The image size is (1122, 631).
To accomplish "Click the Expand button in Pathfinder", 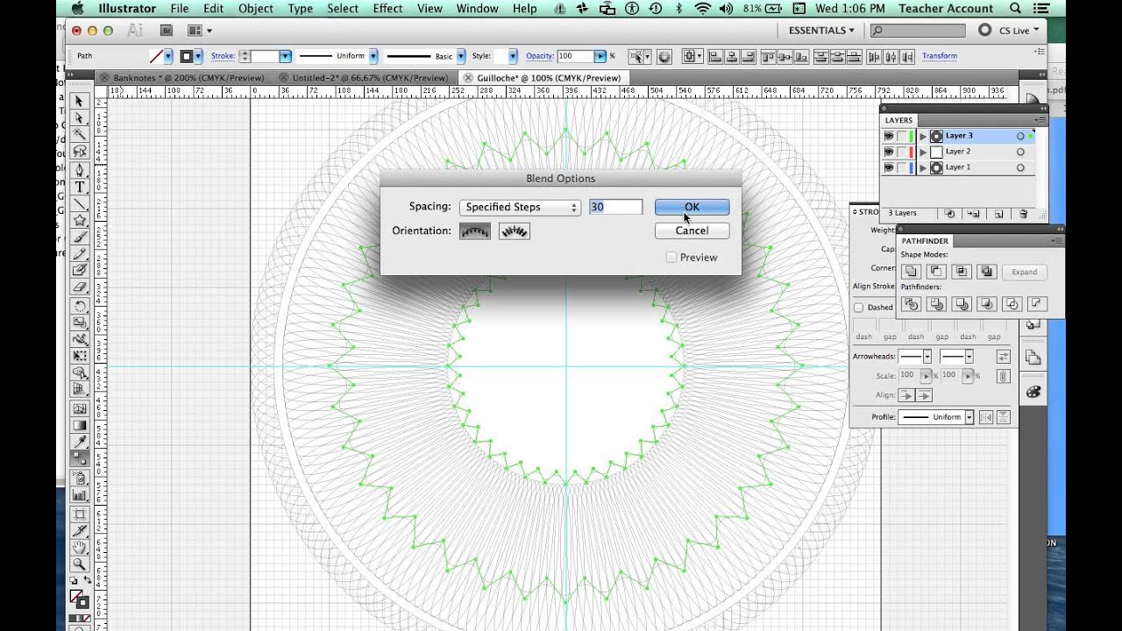I will point(1024,272).
